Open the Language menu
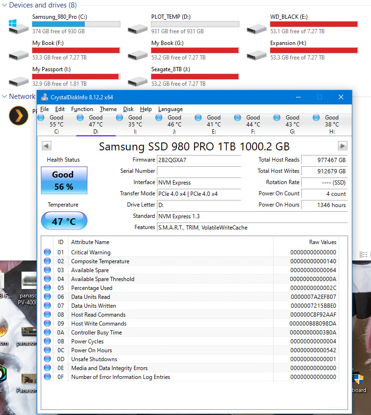This screenshot has width=371, height=415. point(171,109)
